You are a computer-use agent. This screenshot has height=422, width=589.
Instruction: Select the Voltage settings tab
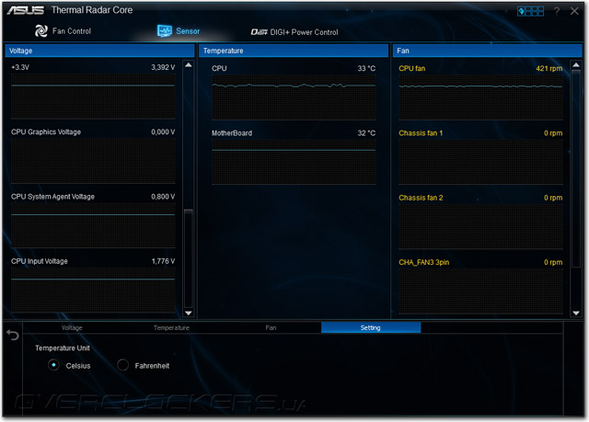click(x=72, y=328)
